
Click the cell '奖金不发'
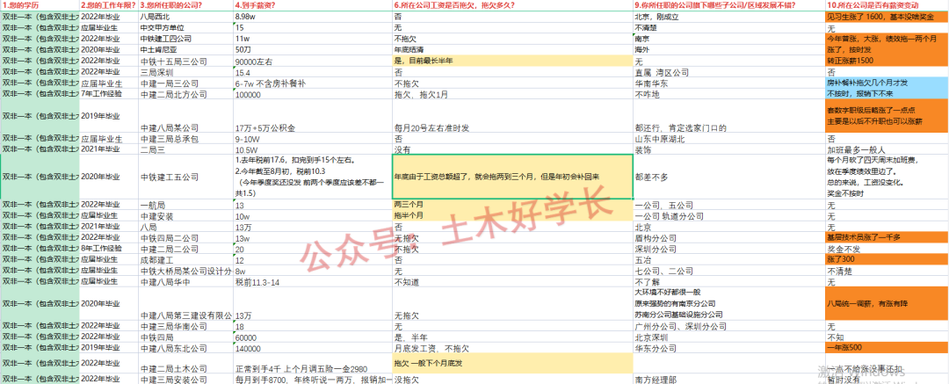click(887, 249)
